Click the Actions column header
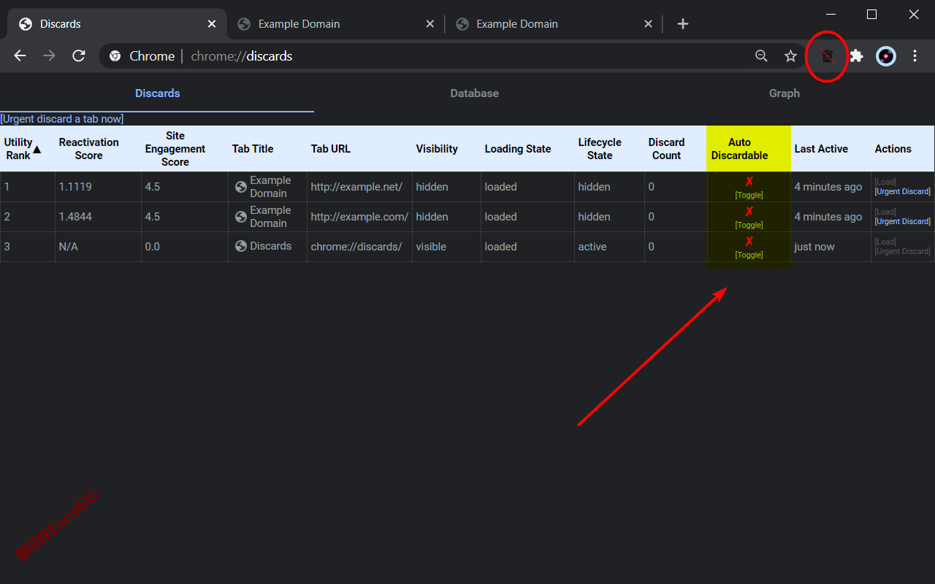Viewport: 935px width, 584px height. (x=903, y=149)
